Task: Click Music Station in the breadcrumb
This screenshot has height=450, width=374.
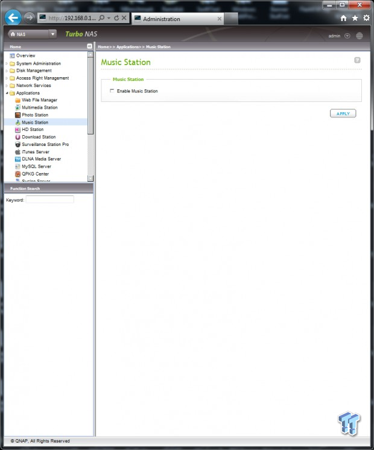Action: (158, 47)
